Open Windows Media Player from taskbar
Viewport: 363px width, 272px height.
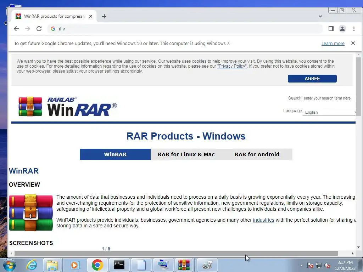coord(74,265)
